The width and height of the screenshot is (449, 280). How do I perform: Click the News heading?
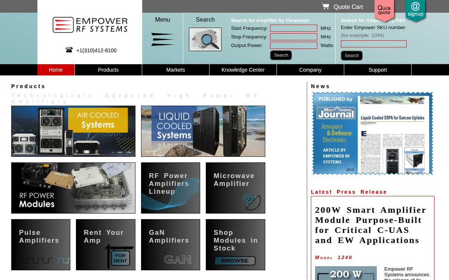tap(320, 86)
